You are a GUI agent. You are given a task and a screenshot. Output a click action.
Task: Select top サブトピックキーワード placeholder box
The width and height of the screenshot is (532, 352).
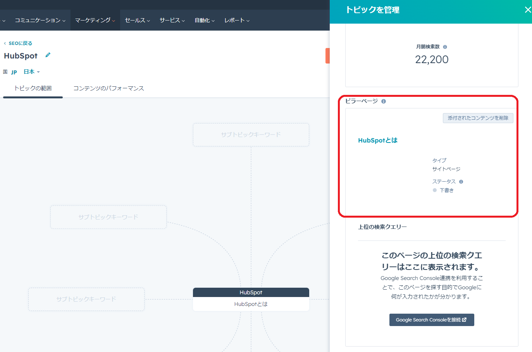[x=251, y=135]
